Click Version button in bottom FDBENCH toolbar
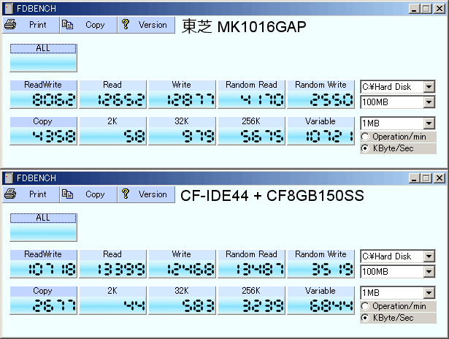Image resolution: width=449 pixels, height=339 pixels. (x=146, y=194)
